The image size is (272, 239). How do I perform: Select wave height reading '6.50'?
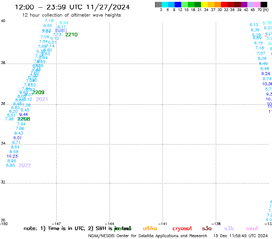point(48,25)
